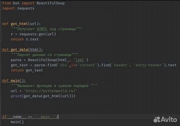Click the get_data name in its def line
This screenshot has width=180, height=126.
click(19, 50)
